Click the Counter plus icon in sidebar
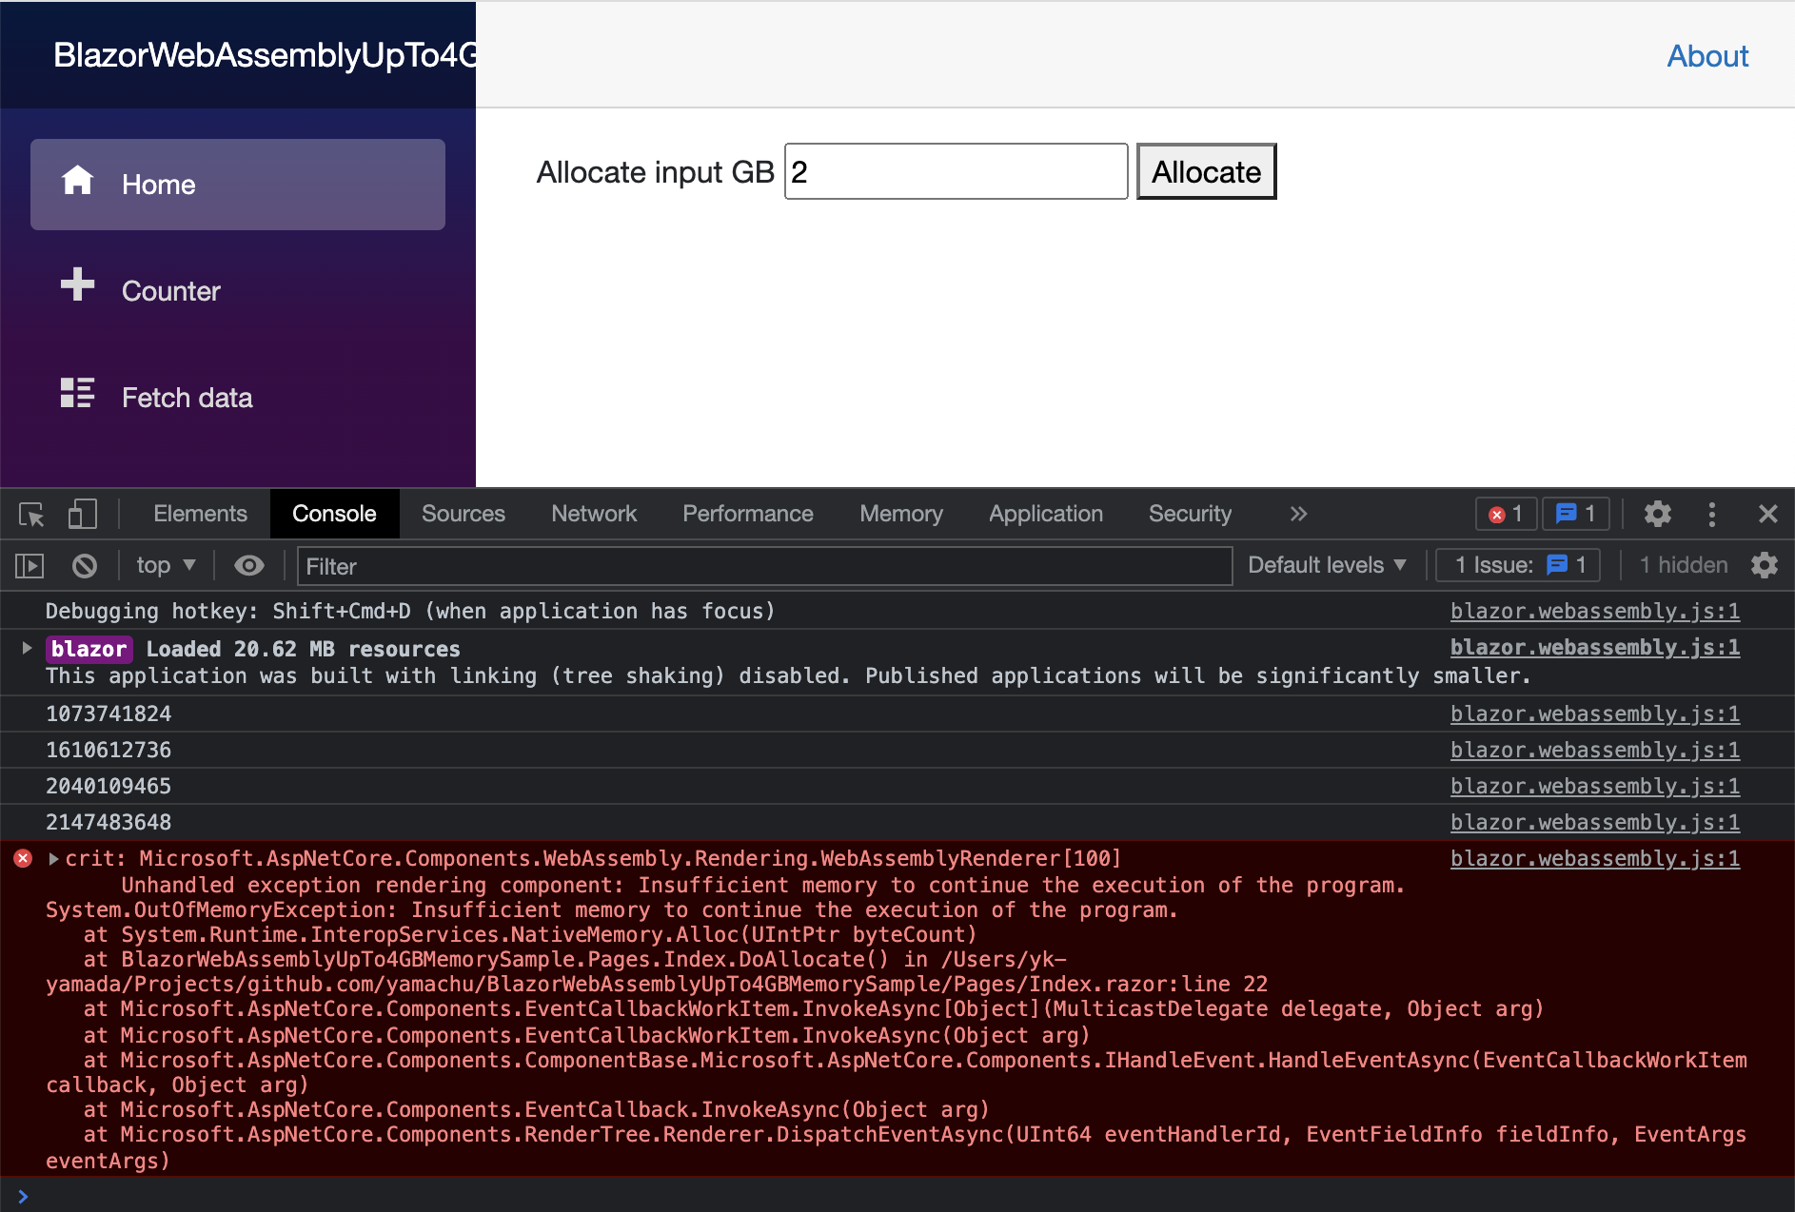1795x1212 pixels. point(78,284)
